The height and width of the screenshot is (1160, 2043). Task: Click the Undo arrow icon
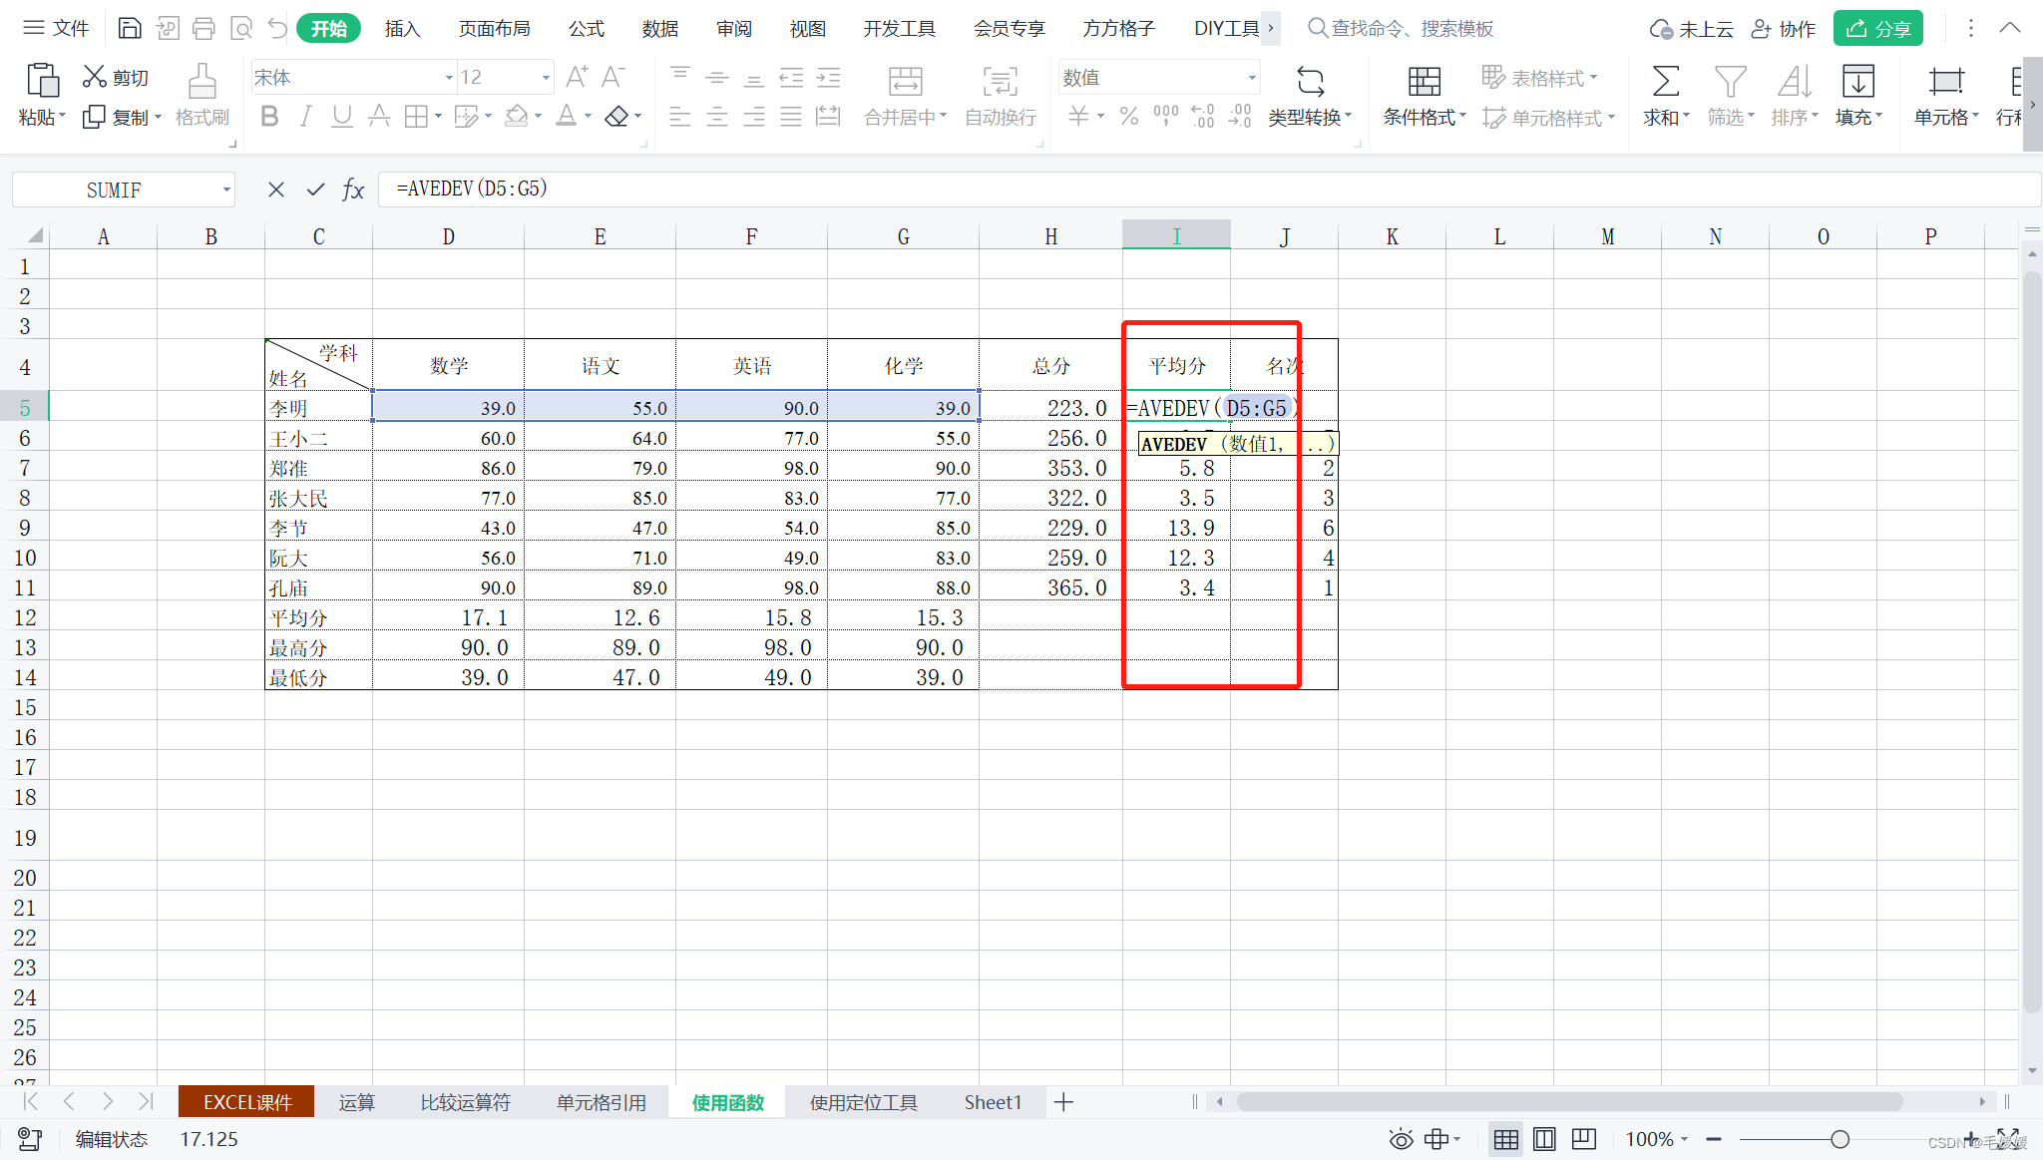pos(277,28)
